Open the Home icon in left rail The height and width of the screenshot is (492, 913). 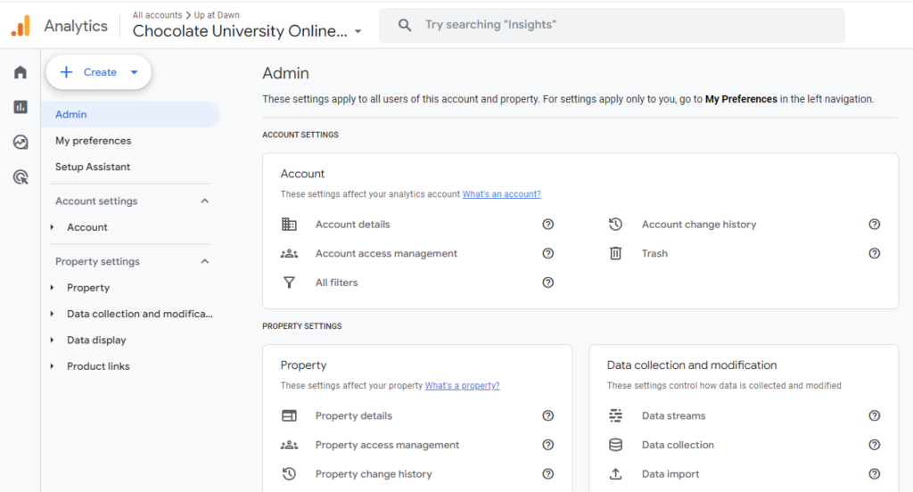[21, 72]
